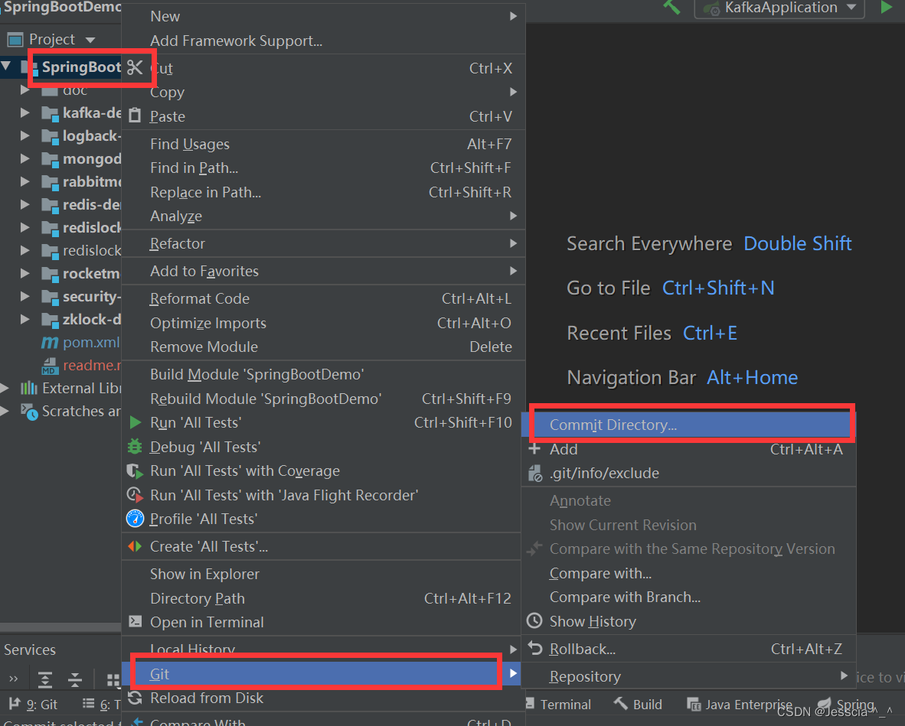The height and width of the screenshot is (726, 905).
Task: Open the 9: Git tool window
Action: tap(34, 704)
